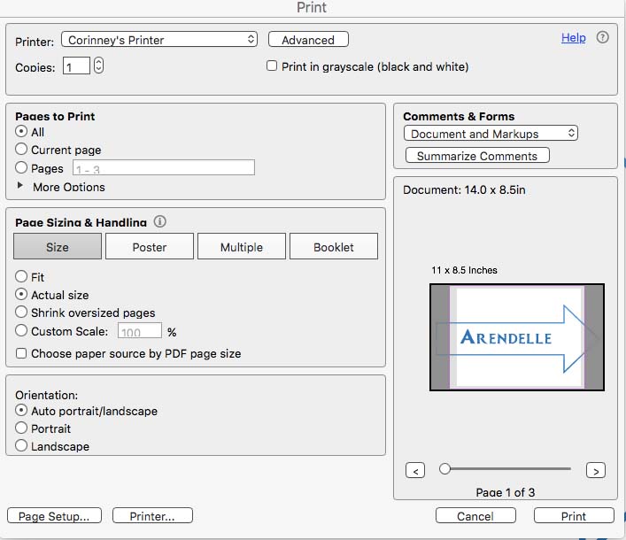
Task: Select the Landscape orientation option
Action: pos(22,447)
